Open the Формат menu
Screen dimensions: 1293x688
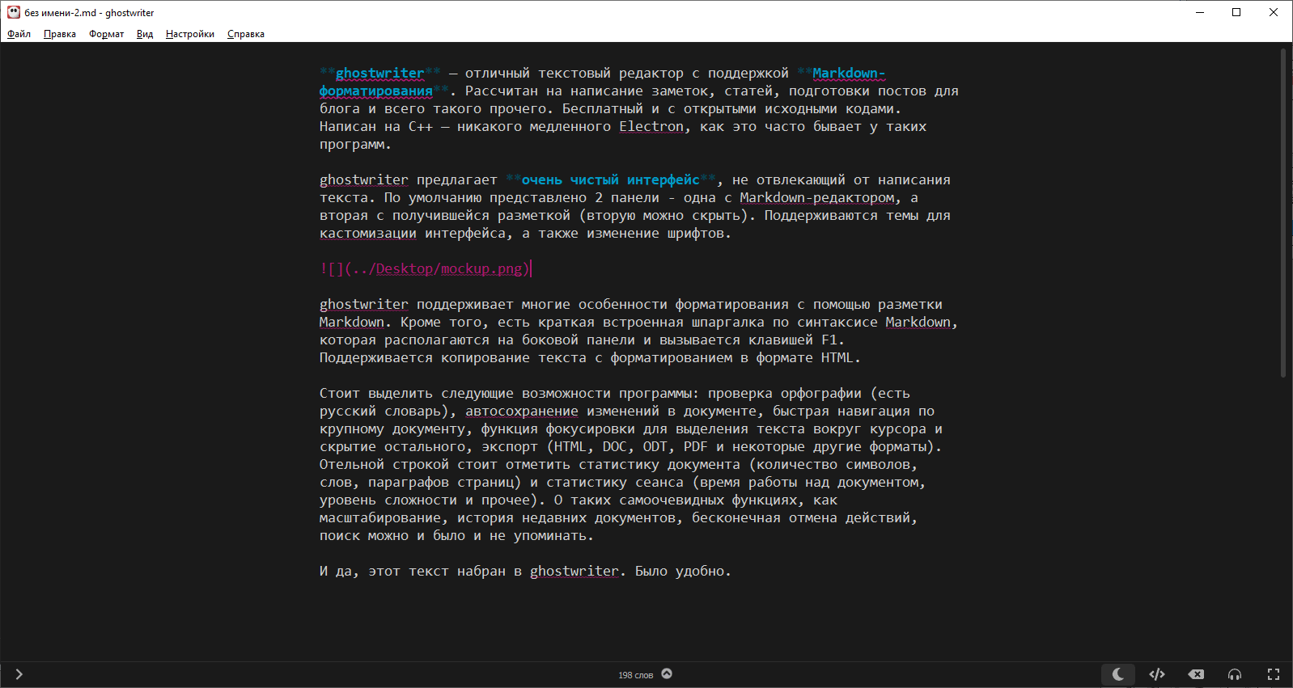pos(106,34)
